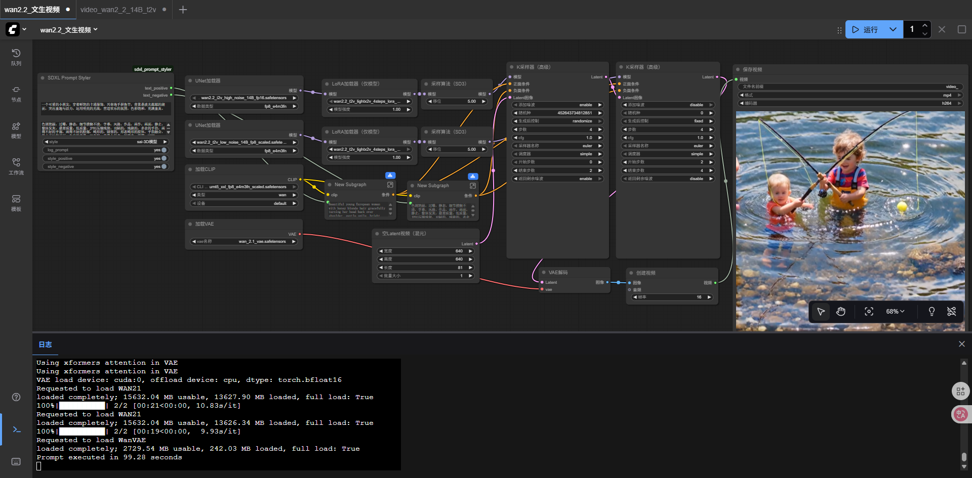972x478 pixels.
Task: Open the 工作流 workflows sidebar
Action: coord(16,166)
